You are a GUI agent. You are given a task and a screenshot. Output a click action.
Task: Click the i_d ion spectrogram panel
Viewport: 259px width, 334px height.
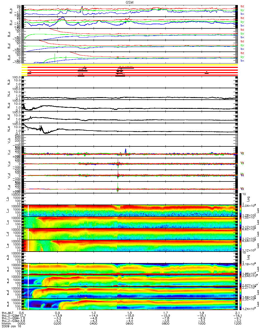[x=129, y=234]
